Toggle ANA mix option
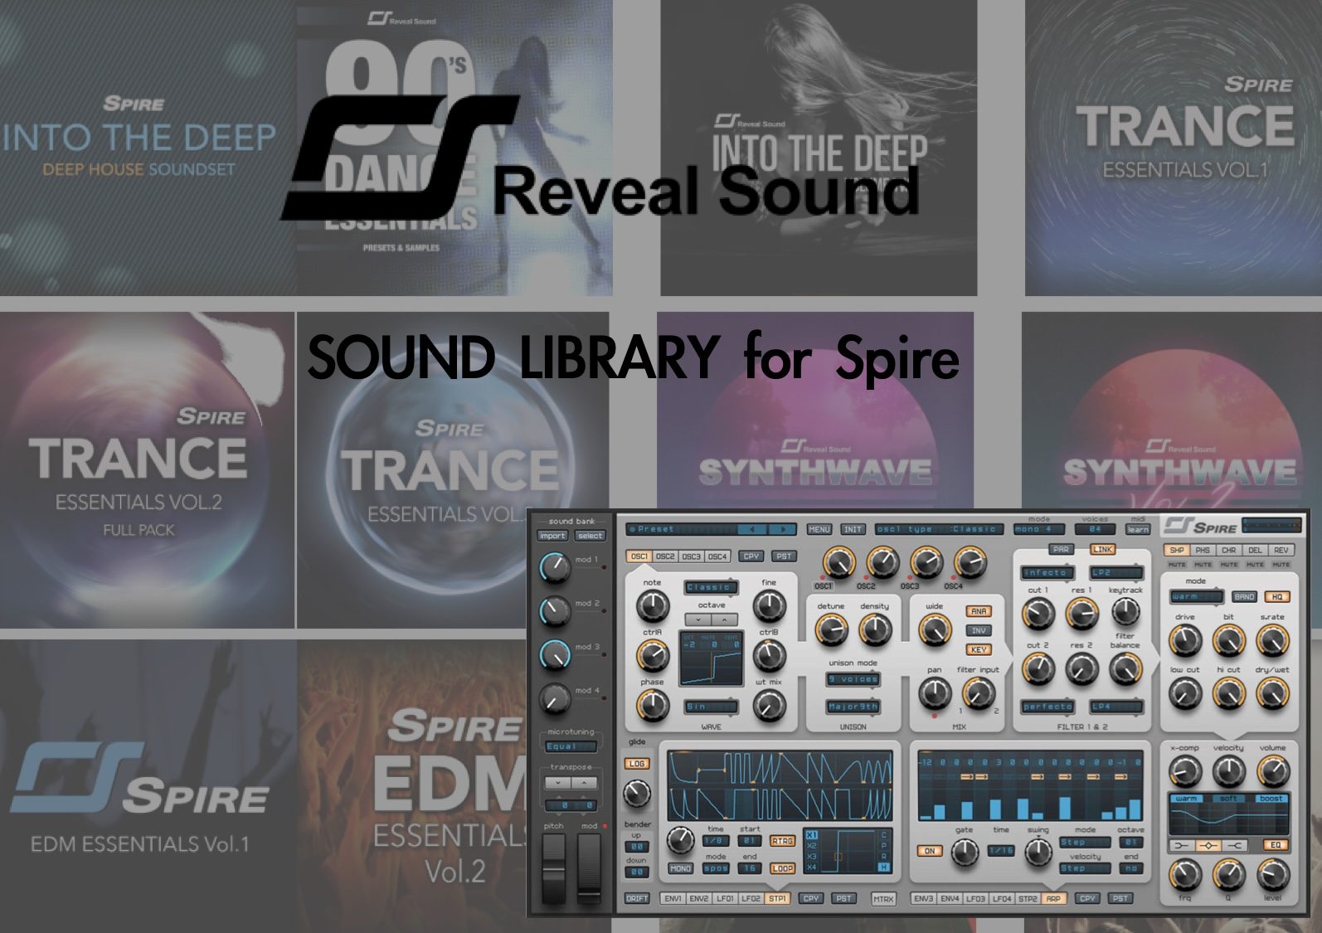Image resolution: width=1322 pixels, height=933 pixels. 979,611
